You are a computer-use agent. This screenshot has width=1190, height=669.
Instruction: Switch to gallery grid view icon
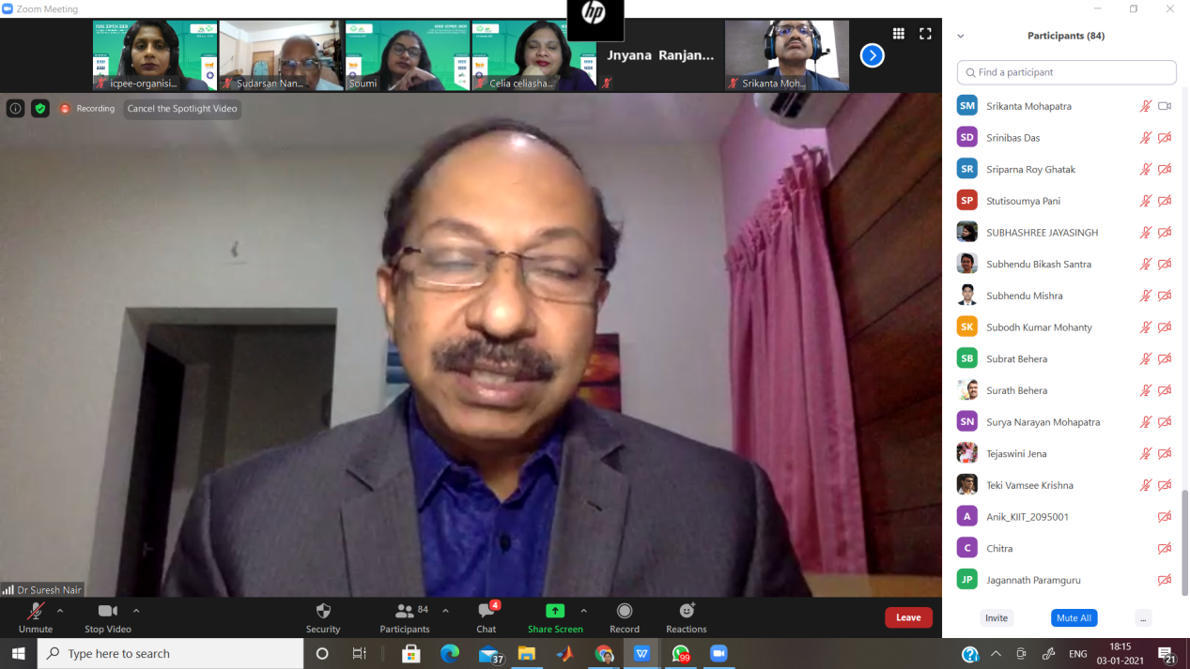[899, 34]
